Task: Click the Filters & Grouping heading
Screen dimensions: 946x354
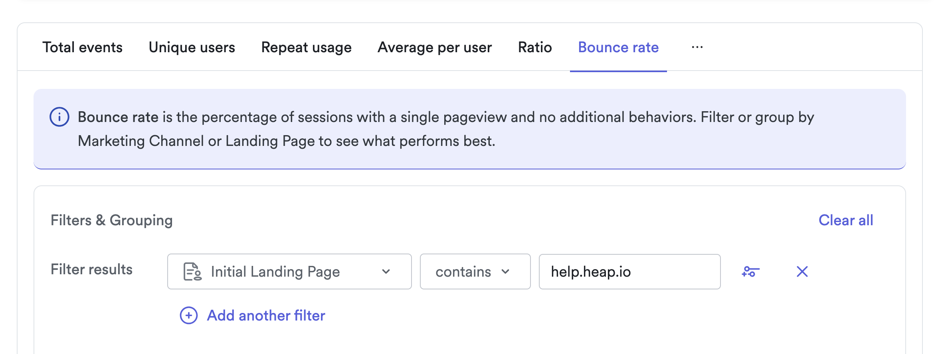Action: click(111, 220)
